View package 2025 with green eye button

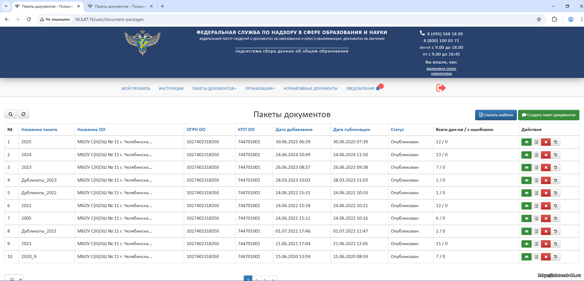(x=526, y=142)
